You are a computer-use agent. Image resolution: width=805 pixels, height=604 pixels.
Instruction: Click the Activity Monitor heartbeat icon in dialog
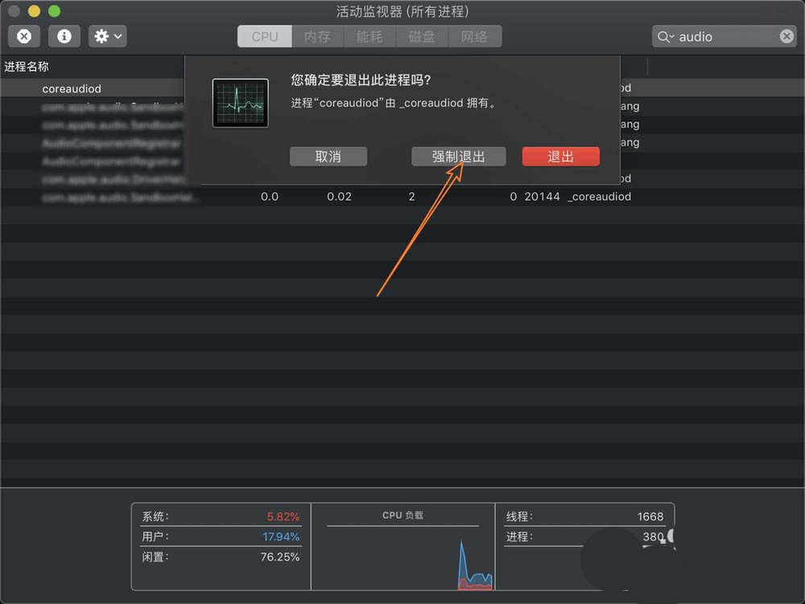(x=241, y=103)
